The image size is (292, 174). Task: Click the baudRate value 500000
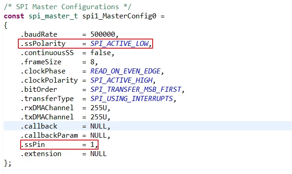click(x=103, y=34)
